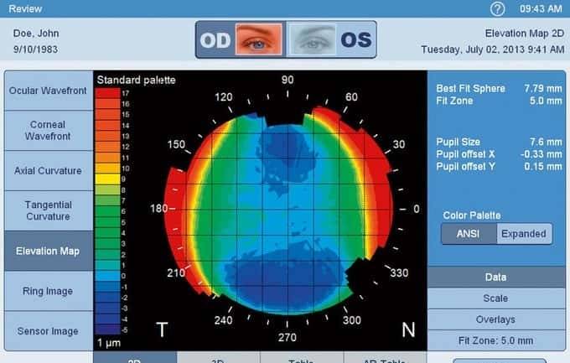Viewport: 570px width, 363px height.
Task: Click the Standard palette label
Action: pyautogui.click(x=136, y=80)
